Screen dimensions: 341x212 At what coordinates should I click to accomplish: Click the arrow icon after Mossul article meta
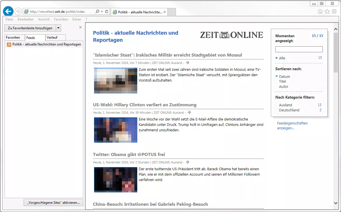tap(188, 63)
